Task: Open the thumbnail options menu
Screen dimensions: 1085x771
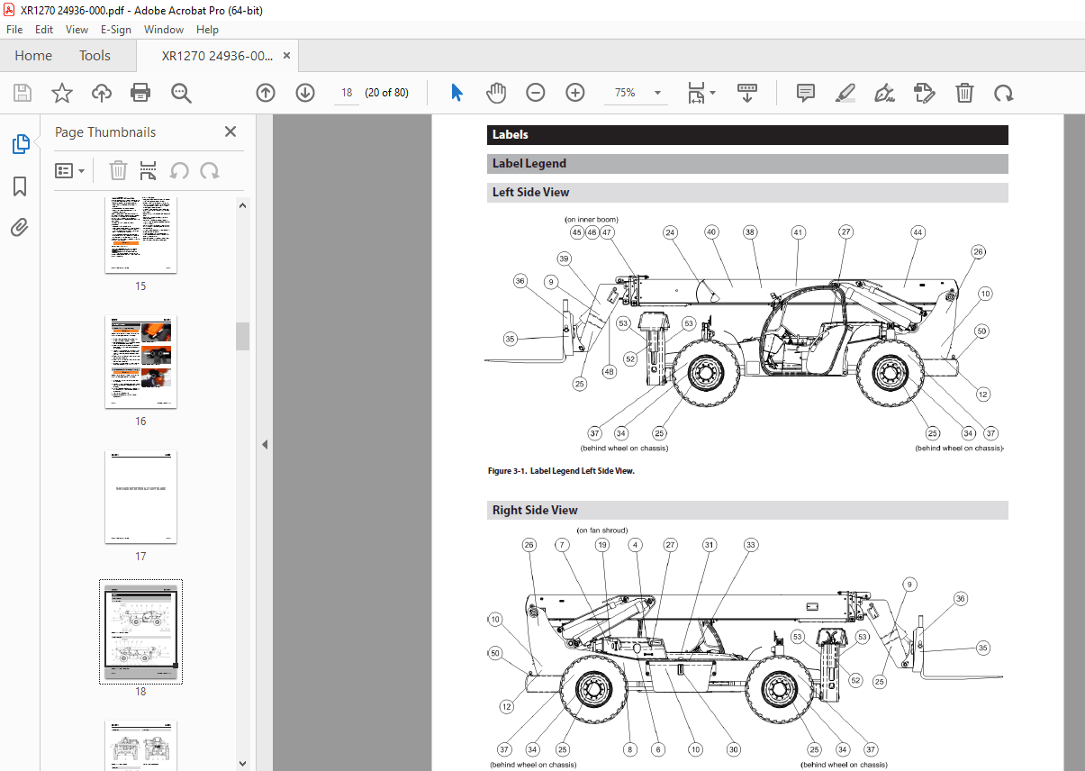Action: tap(70, 170)
